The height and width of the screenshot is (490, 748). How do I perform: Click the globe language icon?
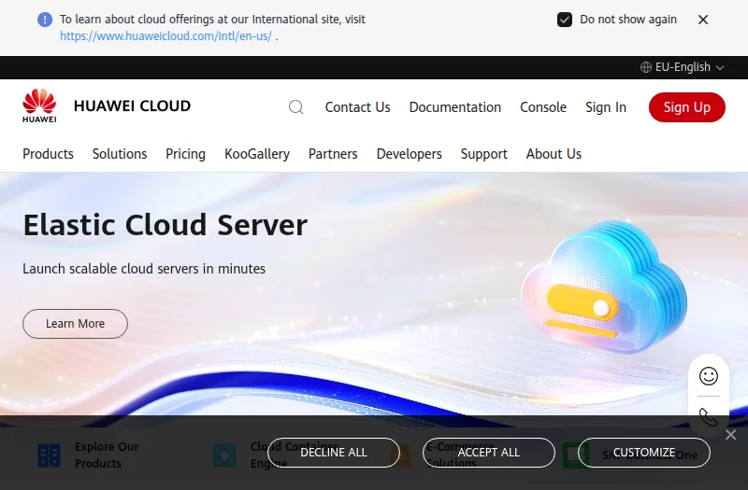(x=645, y=67)
